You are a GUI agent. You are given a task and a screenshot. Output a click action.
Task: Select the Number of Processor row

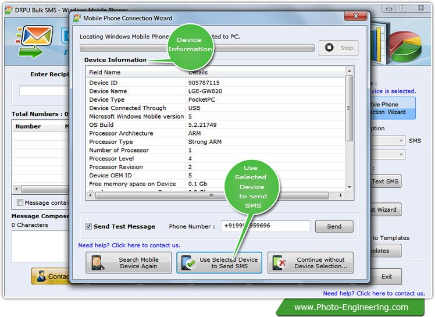pyautogui.click(x=216, y=150)
